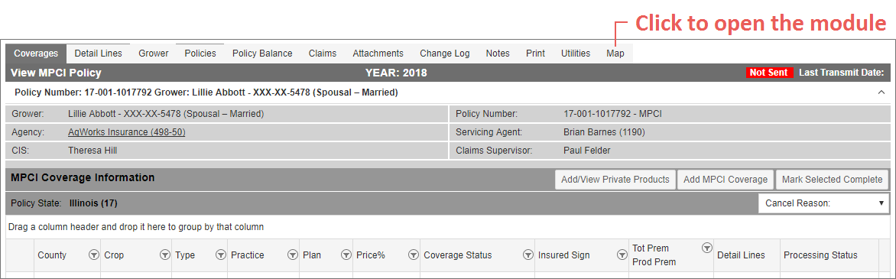
Task: Go to the Claims tab
Action: 323,54
